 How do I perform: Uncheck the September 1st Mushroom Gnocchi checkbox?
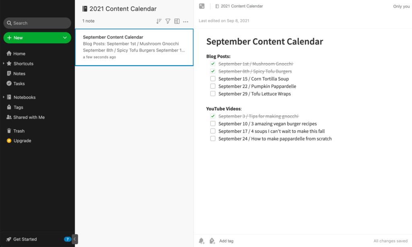(213, 64)
